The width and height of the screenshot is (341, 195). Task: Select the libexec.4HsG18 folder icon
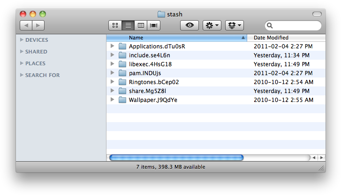pyautogui.click(x=122, y=64)
